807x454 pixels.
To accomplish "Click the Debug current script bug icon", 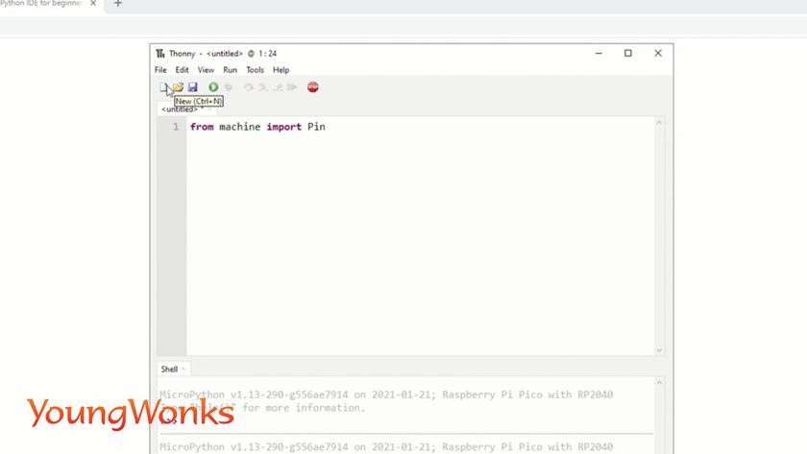I will pos(229,87).
